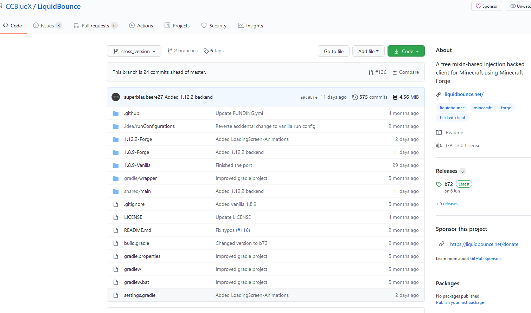Open the gradle.properties file
This screenshot has width=531, height=313.
tap(142, 256)
